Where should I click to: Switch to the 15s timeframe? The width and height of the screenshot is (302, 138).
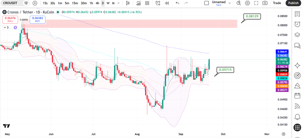point(45,3)
